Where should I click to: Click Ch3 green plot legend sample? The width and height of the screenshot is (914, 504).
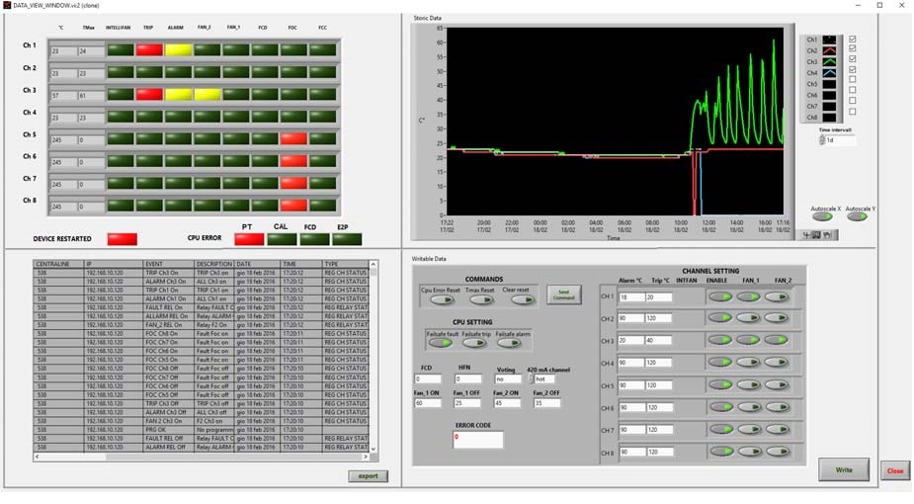click(x=829, y=61)
